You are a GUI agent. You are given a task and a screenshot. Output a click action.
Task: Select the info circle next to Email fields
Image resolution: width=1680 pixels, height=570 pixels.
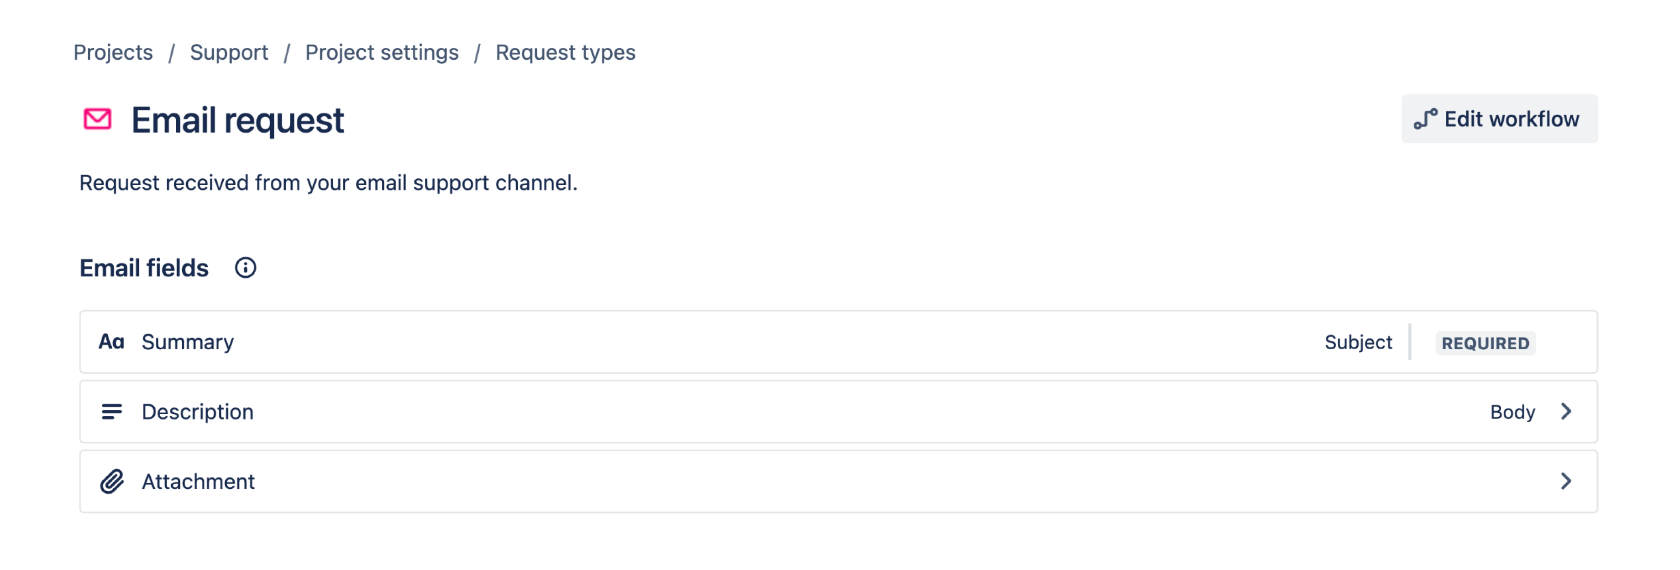tap(246, 268)
